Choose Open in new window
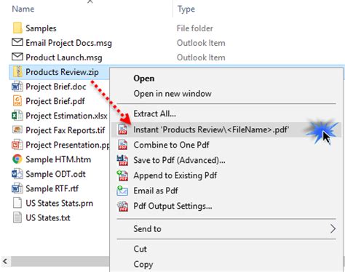Viewport: 345px width, 272px height. point(172,94)
